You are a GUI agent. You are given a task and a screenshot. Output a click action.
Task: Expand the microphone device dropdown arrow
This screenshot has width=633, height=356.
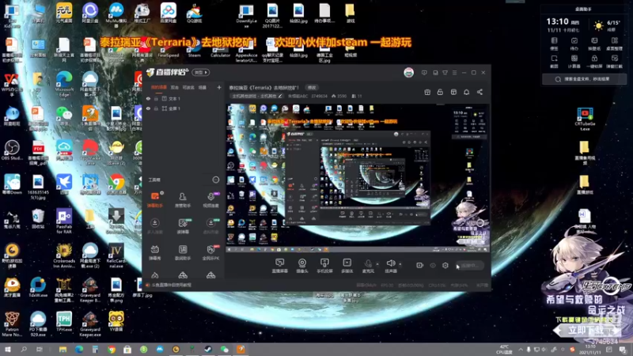coord(377,264)
